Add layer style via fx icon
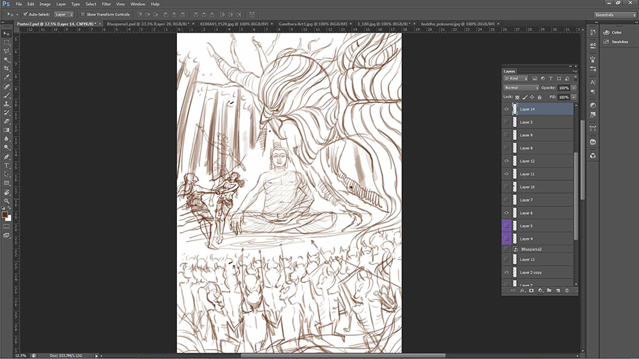Viewport: 639px width, 359px height. pyautogui.click(x=523, y=291)
